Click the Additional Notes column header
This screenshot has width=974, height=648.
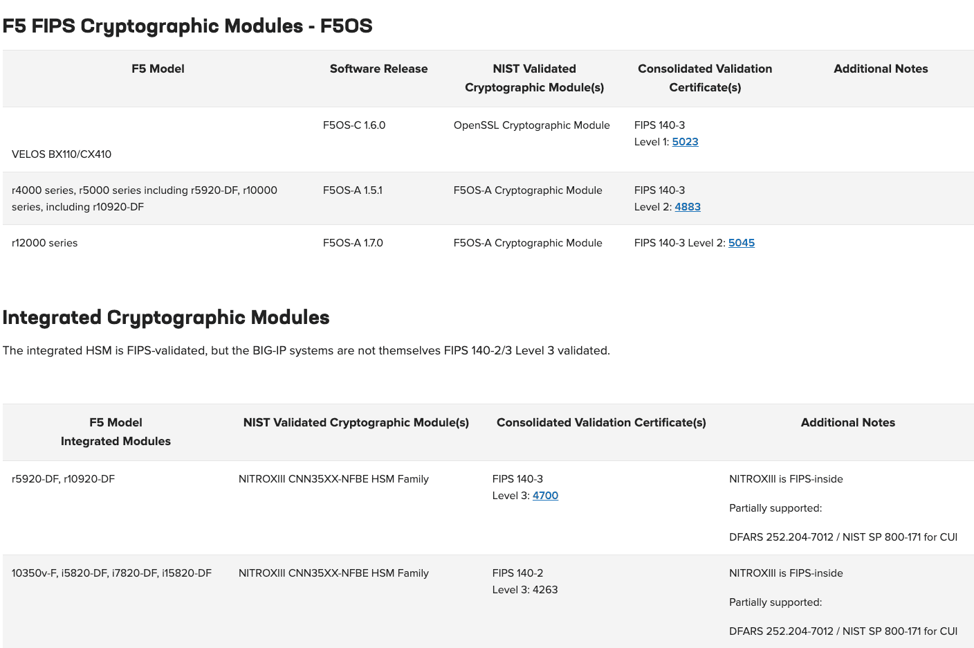[881, 69]
